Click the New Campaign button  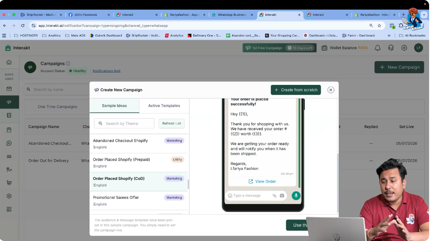coord(399,67)
